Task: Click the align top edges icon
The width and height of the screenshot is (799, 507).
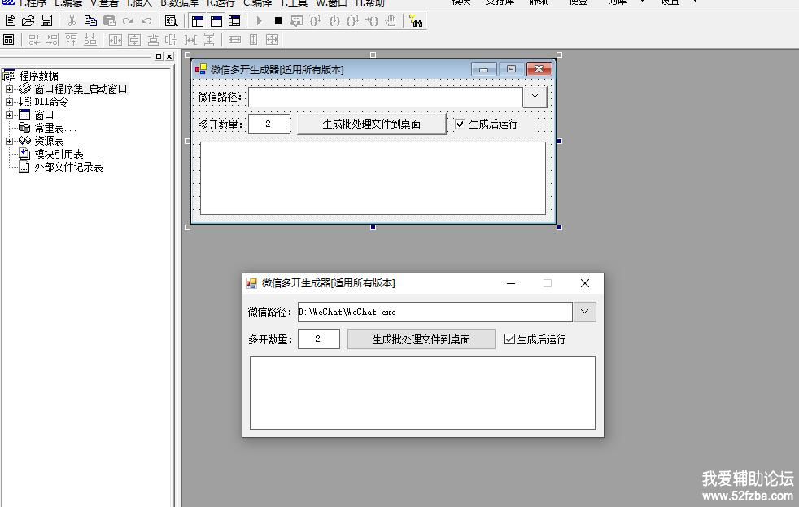Action: tap(71, 39)
